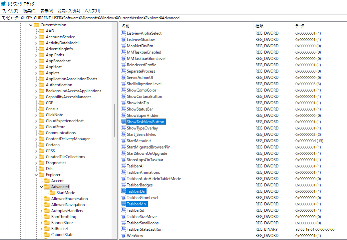Collapse the CurrentVersion tree node
The height and width of the screenshot is (240, 347).
pos(31,25)
